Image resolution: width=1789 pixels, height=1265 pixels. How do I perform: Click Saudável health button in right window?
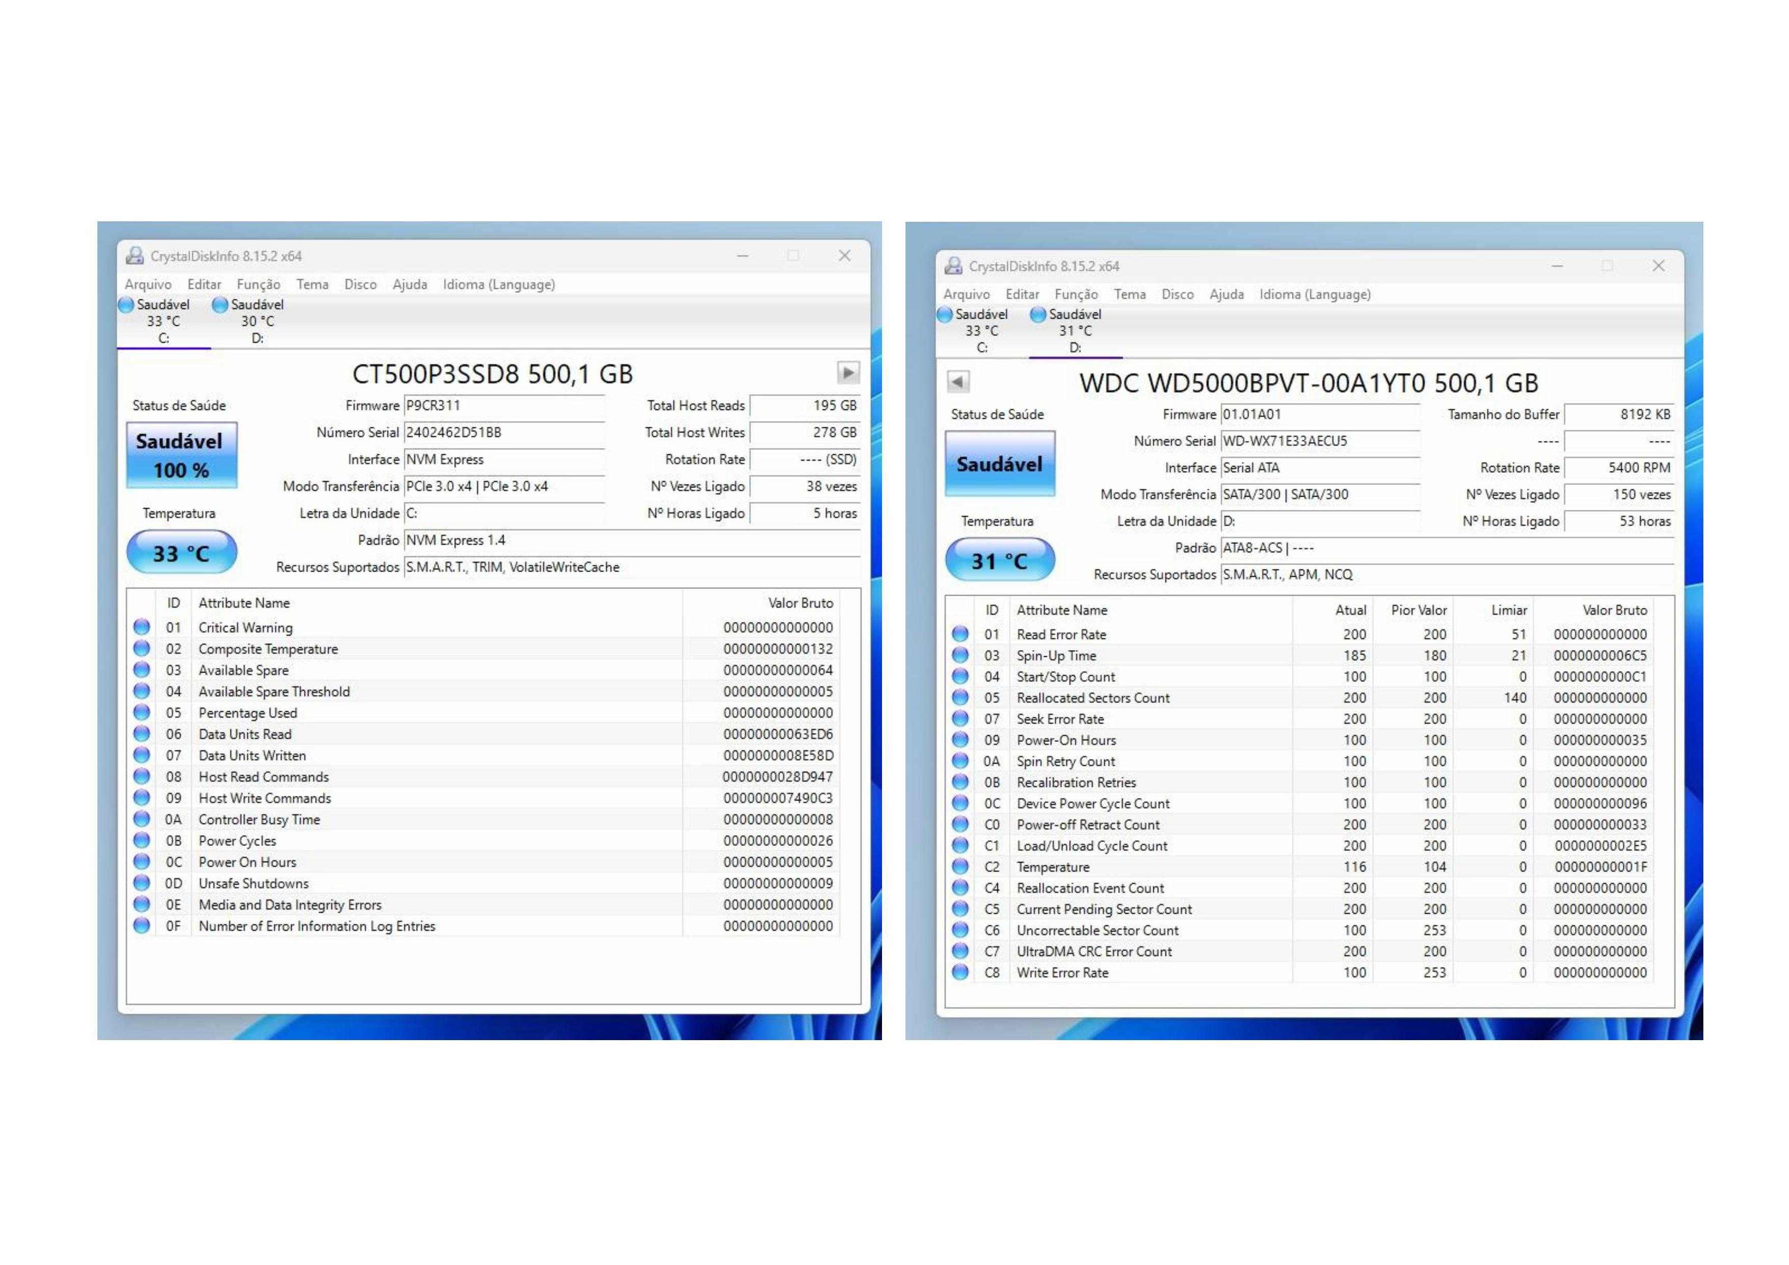(1000, 464)
